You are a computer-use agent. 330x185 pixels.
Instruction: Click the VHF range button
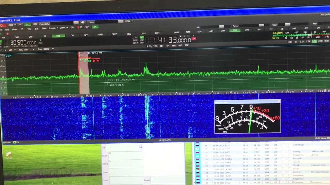tap(142, 40)
